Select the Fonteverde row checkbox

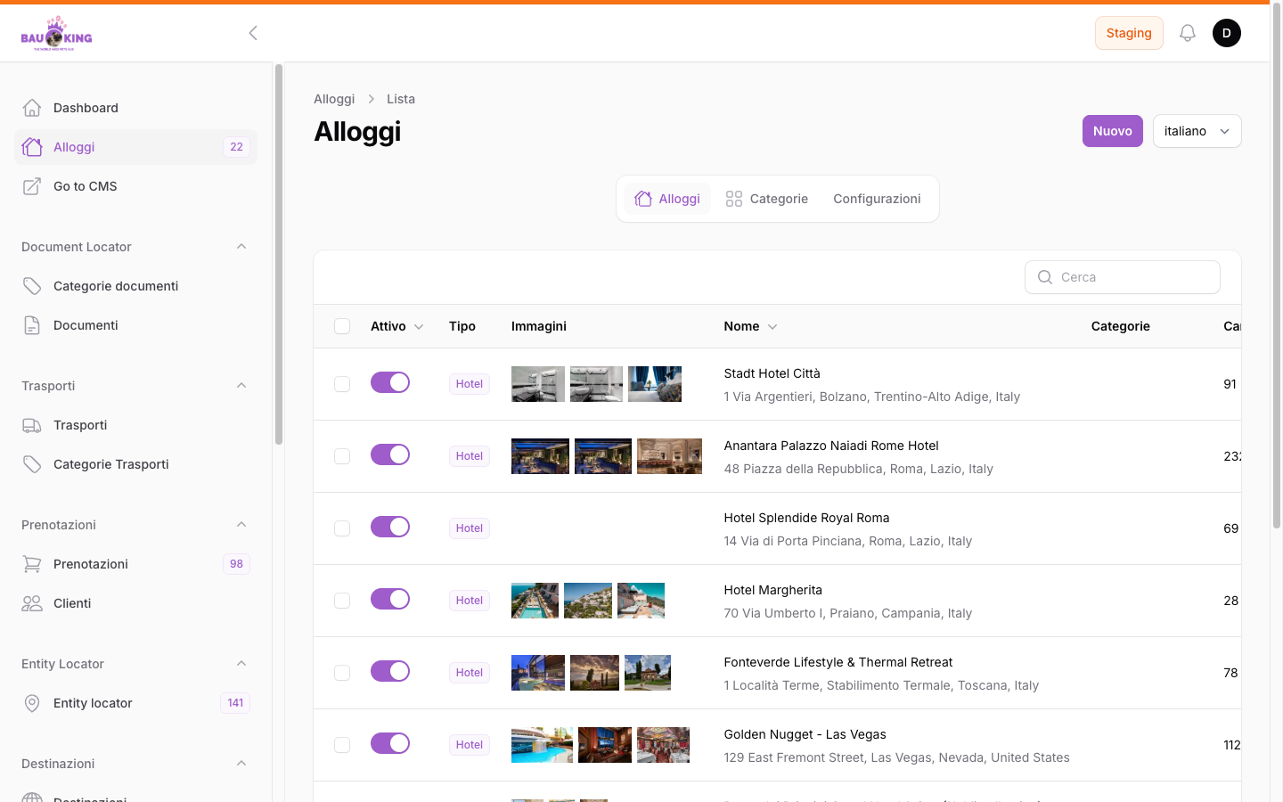point(342,673)
